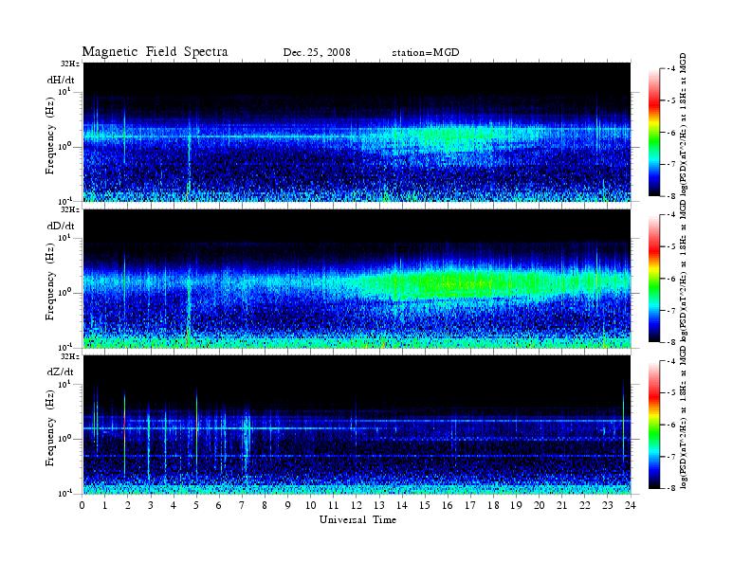This screenshot has width=751, height=580.
Task: Click the -7 tick on dD/dt color bar
Action: (x=672, y=310)
